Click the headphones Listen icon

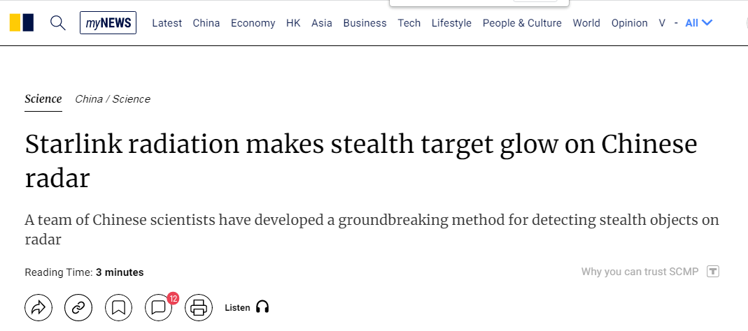[262, 307]
